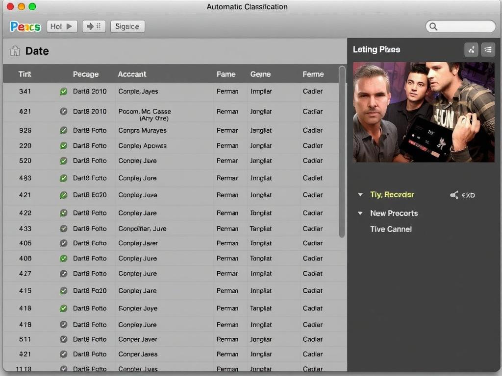Sort by the Accant column header
The image size is (502, 376).
132,74
